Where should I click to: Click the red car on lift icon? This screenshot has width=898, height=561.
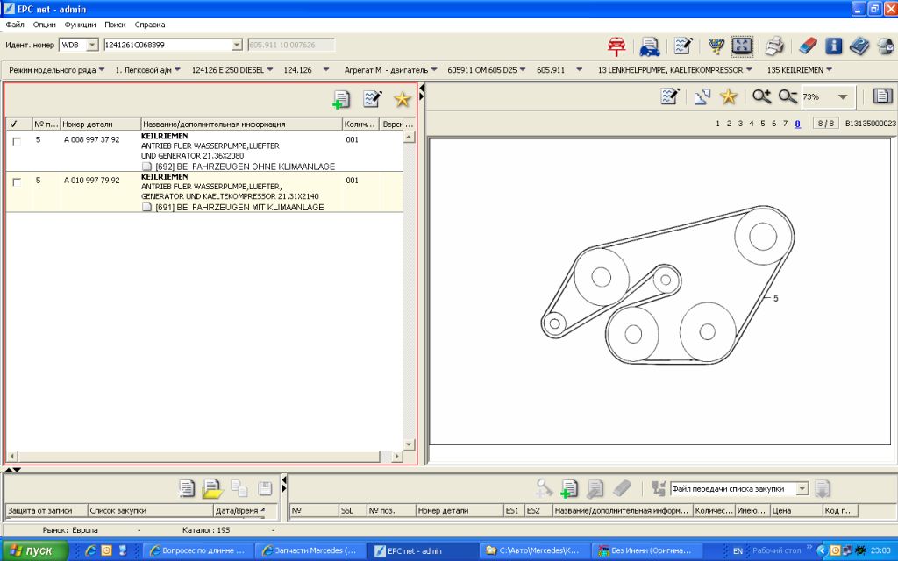pyautogui.click(x=618, y=46)
